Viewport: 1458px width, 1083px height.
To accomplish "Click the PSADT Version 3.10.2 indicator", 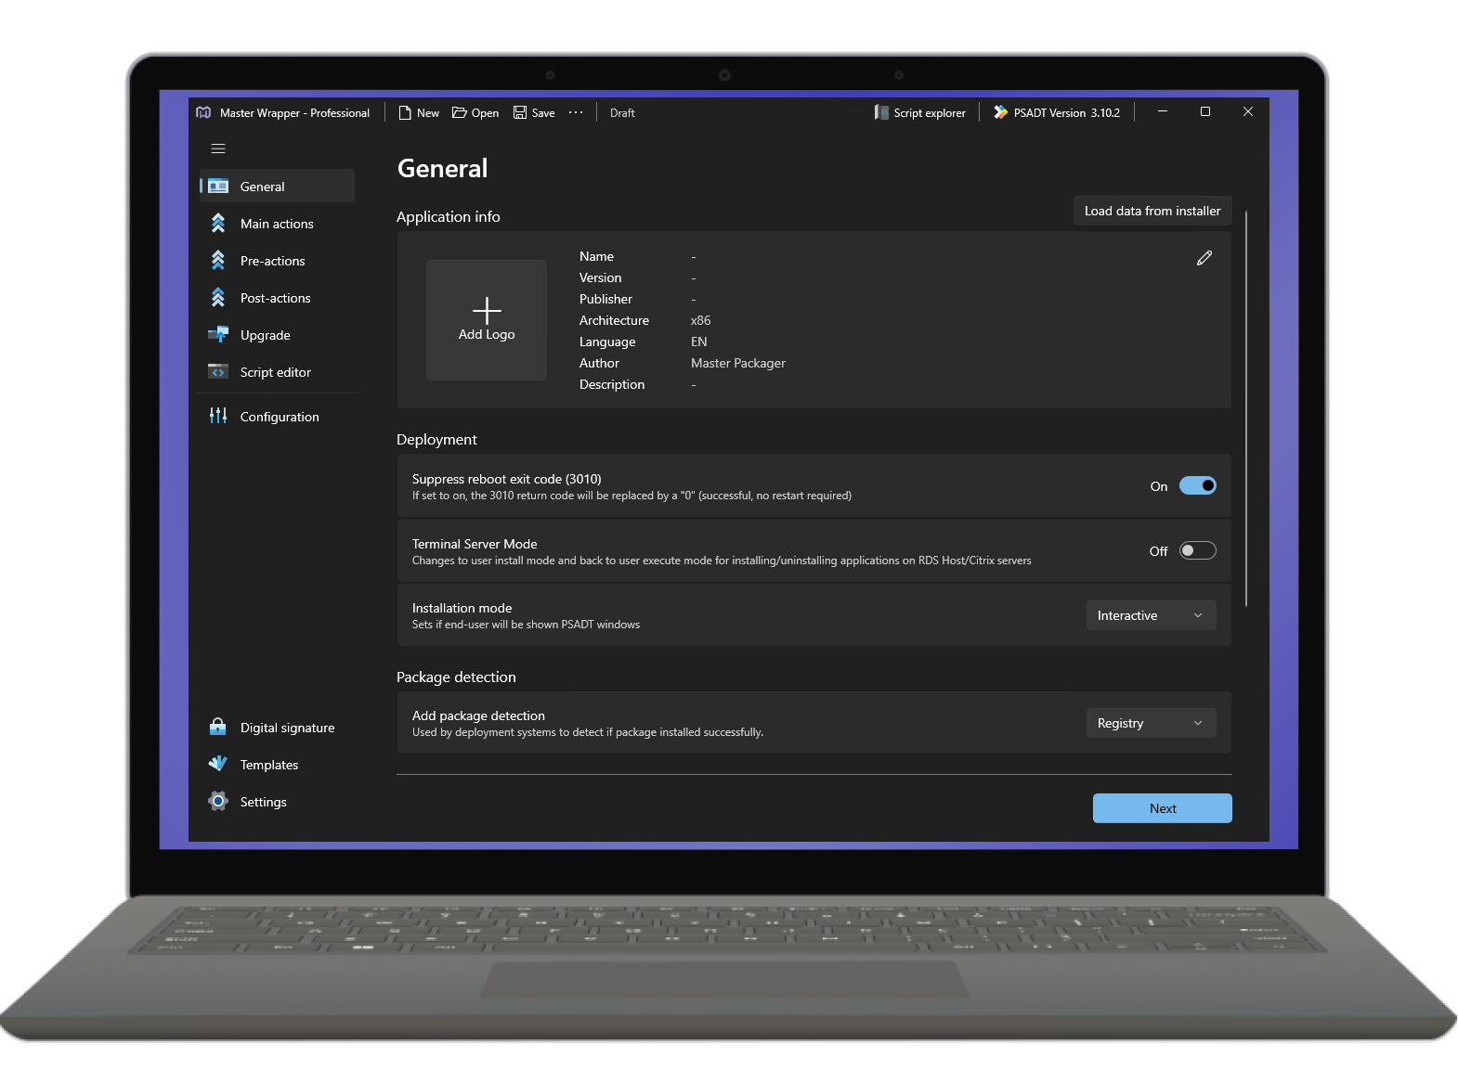I will 1057,112.
